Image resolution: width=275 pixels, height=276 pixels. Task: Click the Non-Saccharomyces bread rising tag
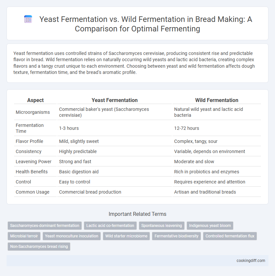39,247
